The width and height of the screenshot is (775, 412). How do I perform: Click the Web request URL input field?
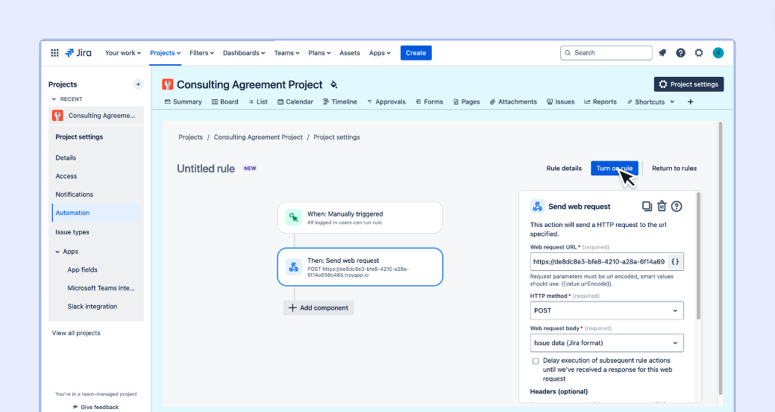(598, 262)
